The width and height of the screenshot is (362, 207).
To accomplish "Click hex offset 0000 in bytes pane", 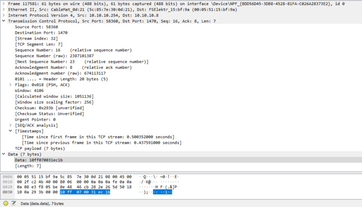I will [8, 177].
